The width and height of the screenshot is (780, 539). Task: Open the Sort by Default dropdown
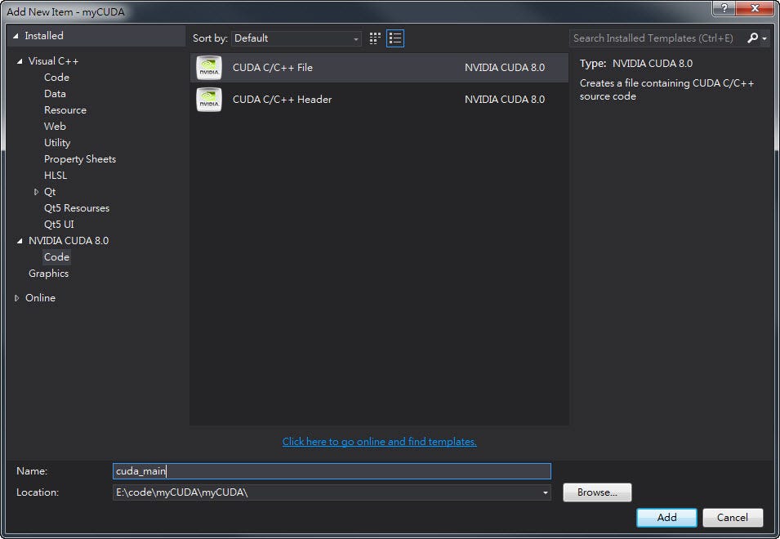(x=296, y=38)
